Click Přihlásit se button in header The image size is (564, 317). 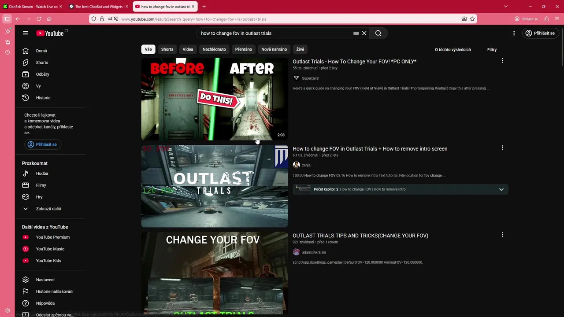(541, 33)
